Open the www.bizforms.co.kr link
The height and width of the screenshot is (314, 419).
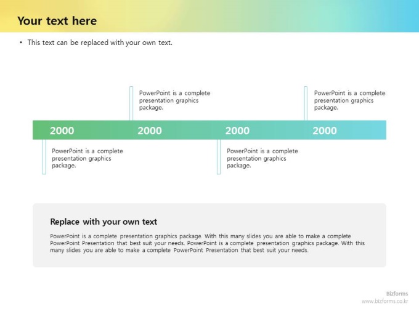[384, 301]
